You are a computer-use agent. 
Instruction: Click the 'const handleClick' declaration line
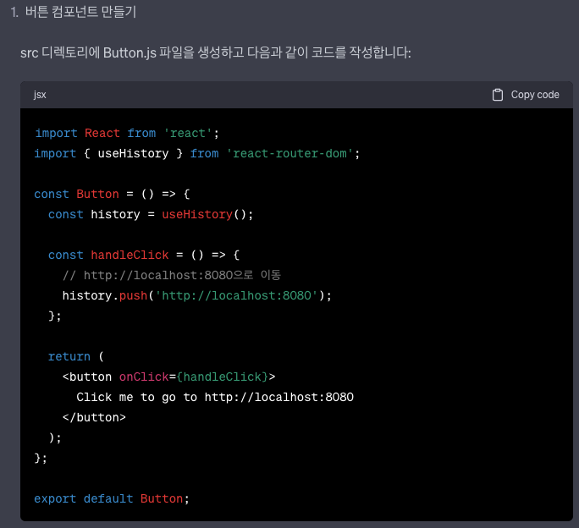(x=144, y=255)
